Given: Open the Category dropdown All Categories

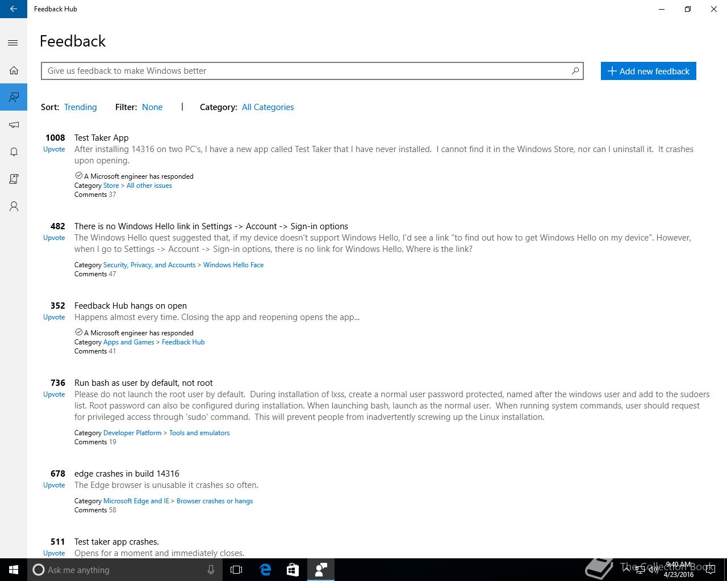Looking at the screenshot, I should point(268,107).
